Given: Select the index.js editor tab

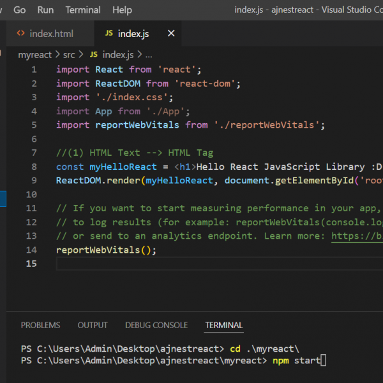Looking at the screenshot, I should (x=132, y=33).
